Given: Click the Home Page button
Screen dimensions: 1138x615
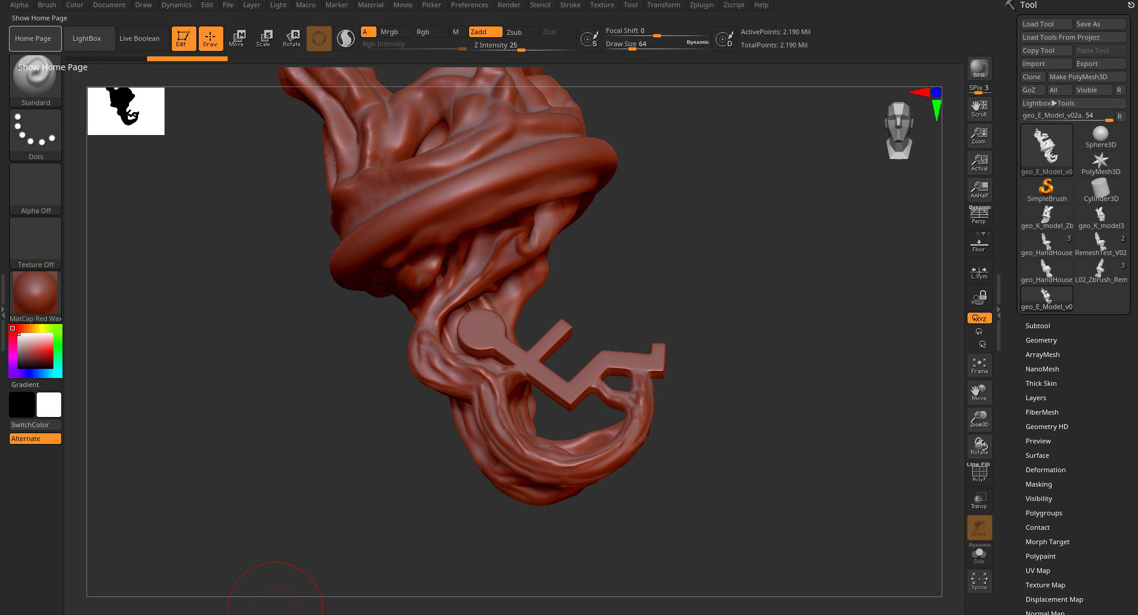Looking at the screenshot, I should (x=35, y=38).
